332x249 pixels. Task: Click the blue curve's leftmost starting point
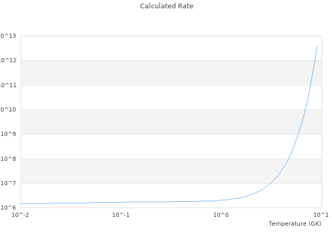click(x=21, y=203)
